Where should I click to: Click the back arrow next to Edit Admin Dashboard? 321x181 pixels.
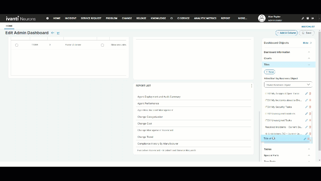click(53, 33)
